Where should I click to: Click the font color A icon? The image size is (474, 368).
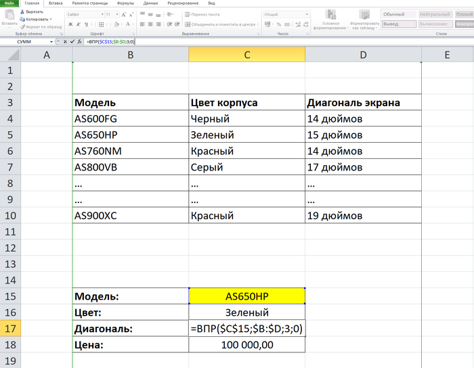coord(128,24)
